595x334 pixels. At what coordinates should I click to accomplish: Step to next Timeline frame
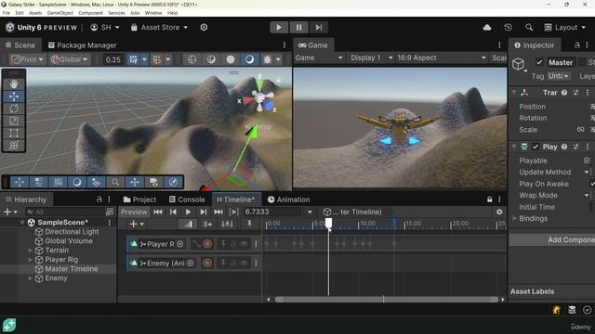tap(204, 212)
